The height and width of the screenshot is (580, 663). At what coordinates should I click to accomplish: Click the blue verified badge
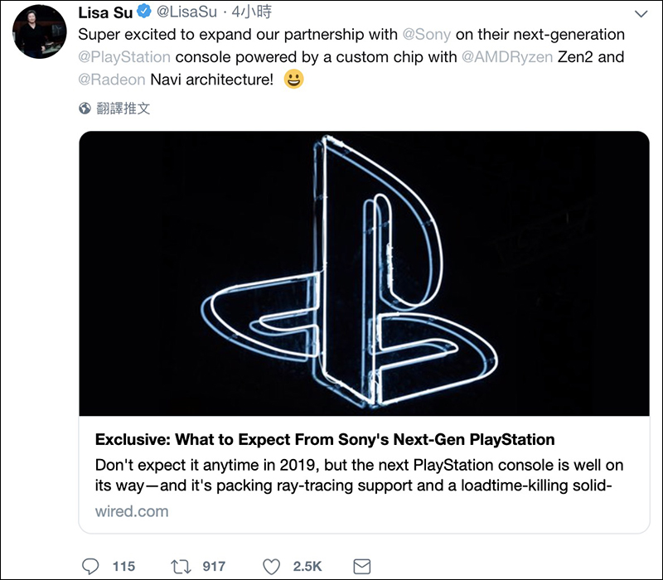coord(144,12)
